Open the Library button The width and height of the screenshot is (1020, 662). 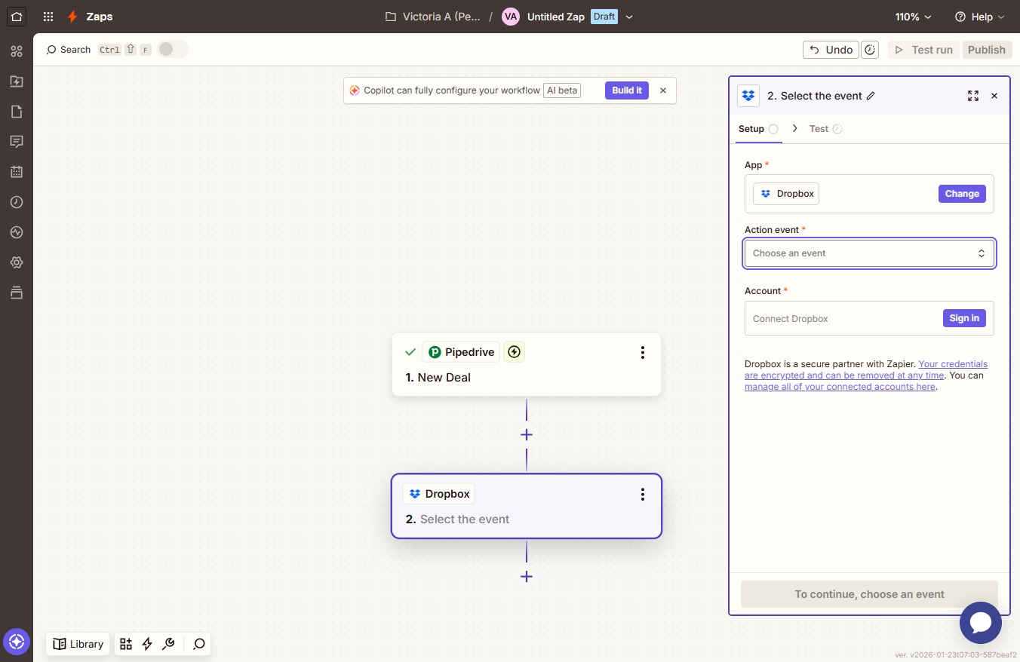(78, 644)
